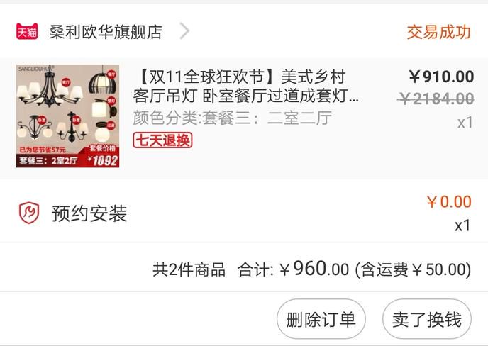Click the 卖了换钱 resell button
This screenshot has height=346, width=488.
click(427, 319)
